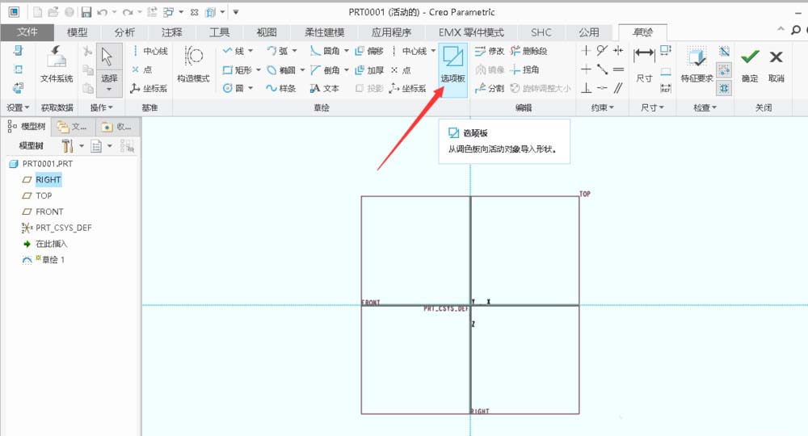Click the 删除段 delete segment tool
Screen dimensions: 808x436
[x=528, y=51]
